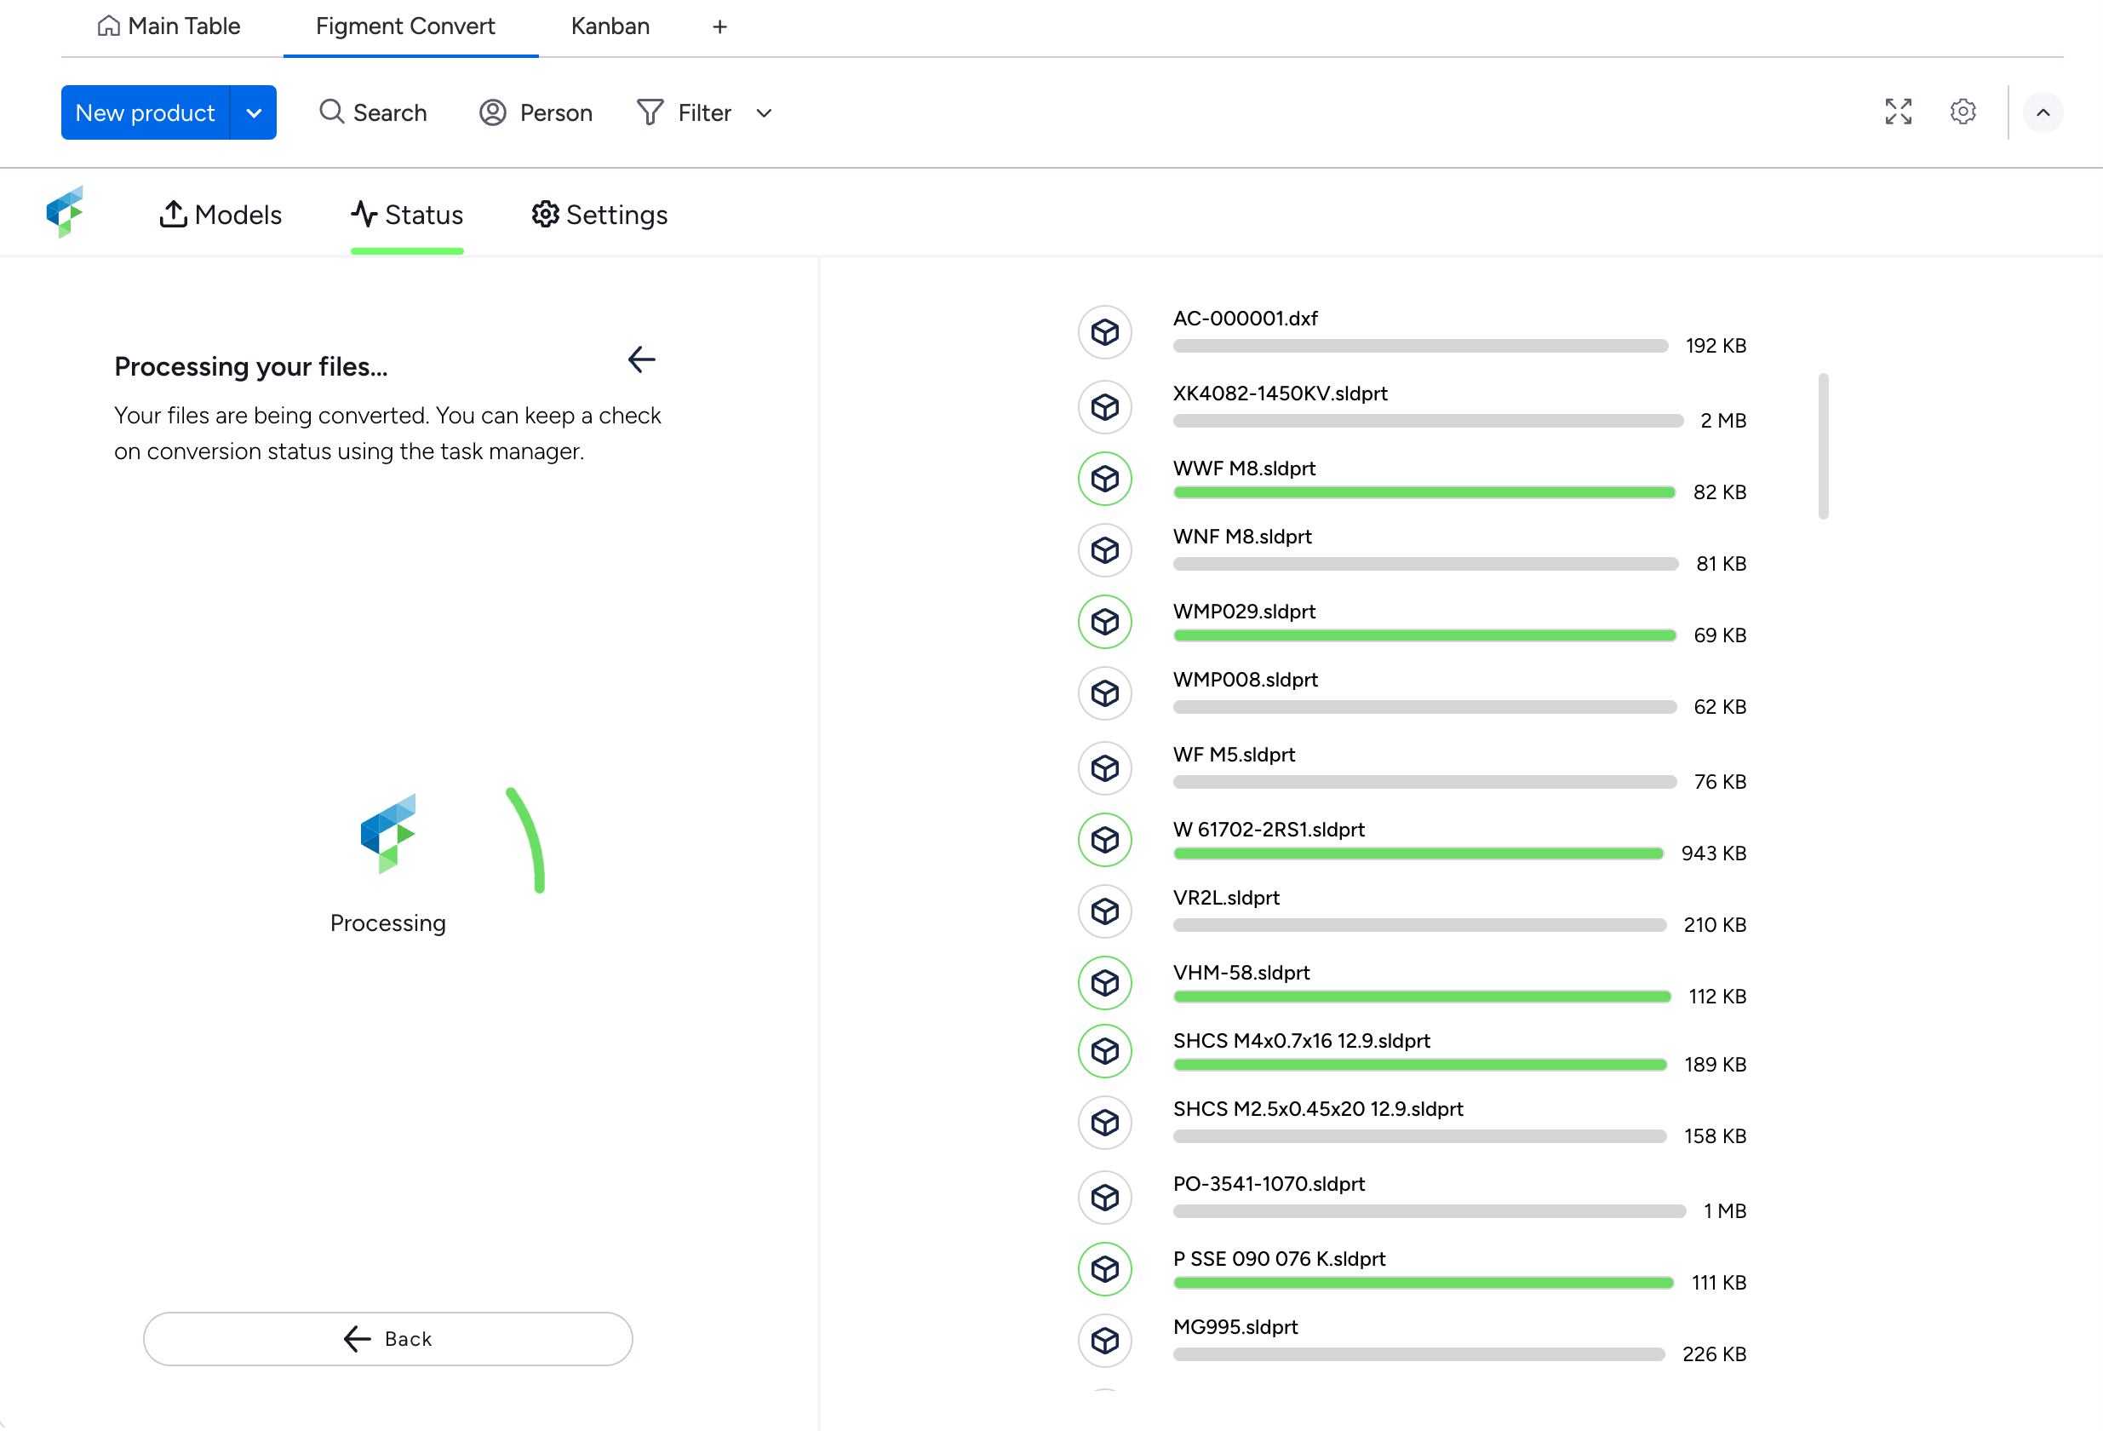The height and width of the screenshot is (1431, 2103).
Task: Open the Models tab
Action: (221, 215)
